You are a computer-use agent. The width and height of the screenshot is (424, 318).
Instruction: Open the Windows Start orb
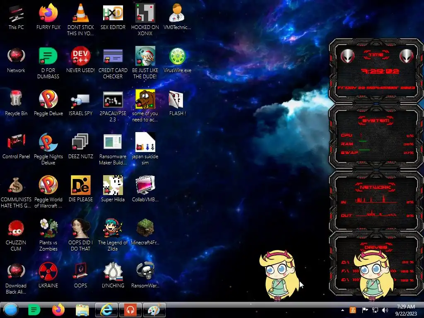[11, 310]
